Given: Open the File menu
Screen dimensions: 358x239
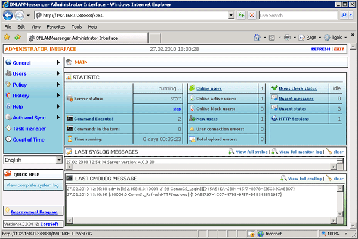Looking at the screenshot, I should pyautogui.click(x=8, y=27).
